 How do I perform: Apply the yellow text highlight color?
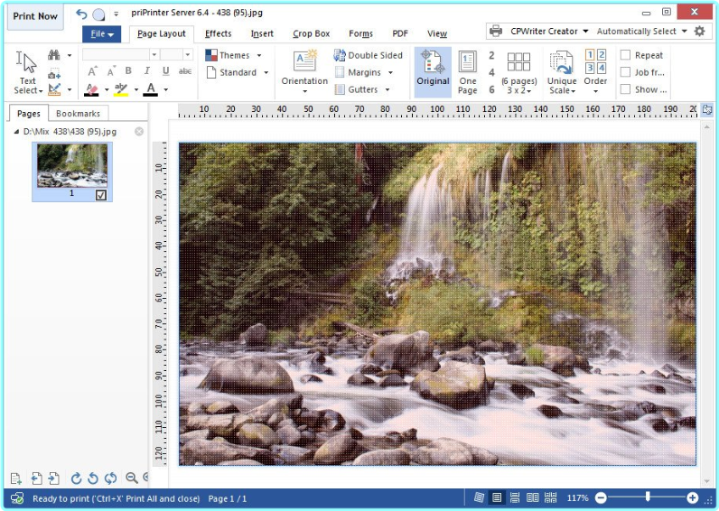[x=121, y=89]
